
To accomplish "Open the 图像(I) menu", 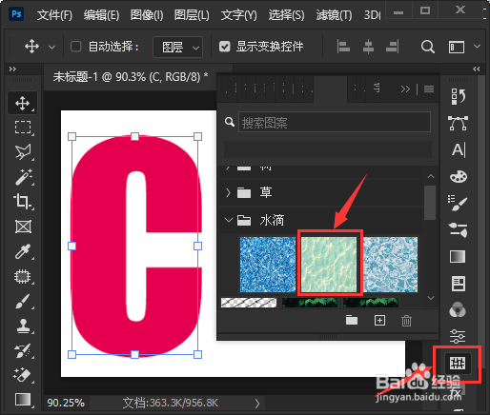I will pos(147,14).
